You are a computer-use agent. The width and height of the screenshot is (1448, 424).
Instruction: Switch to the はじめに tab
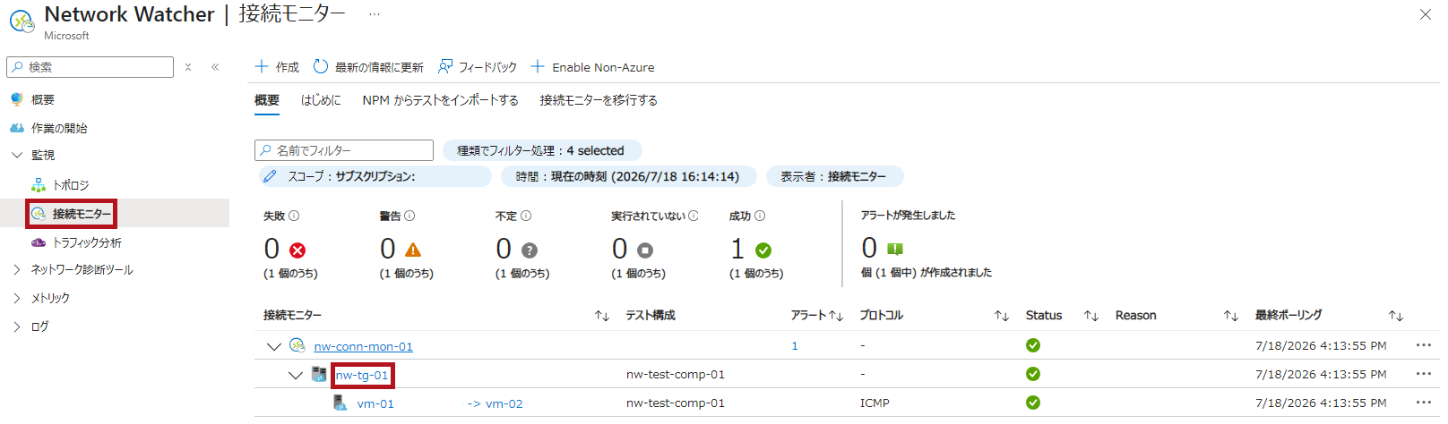coord(321,100)
